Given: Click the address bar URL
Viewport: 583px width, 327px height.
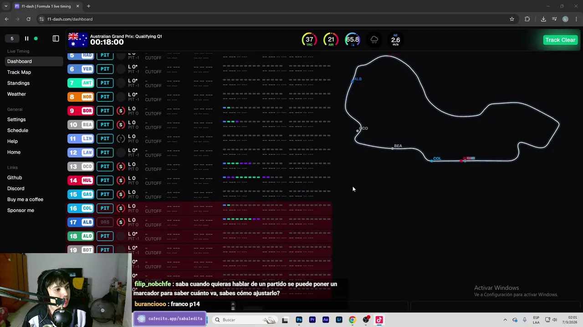Looking at the screenshot, I should [x=70, y=19].
